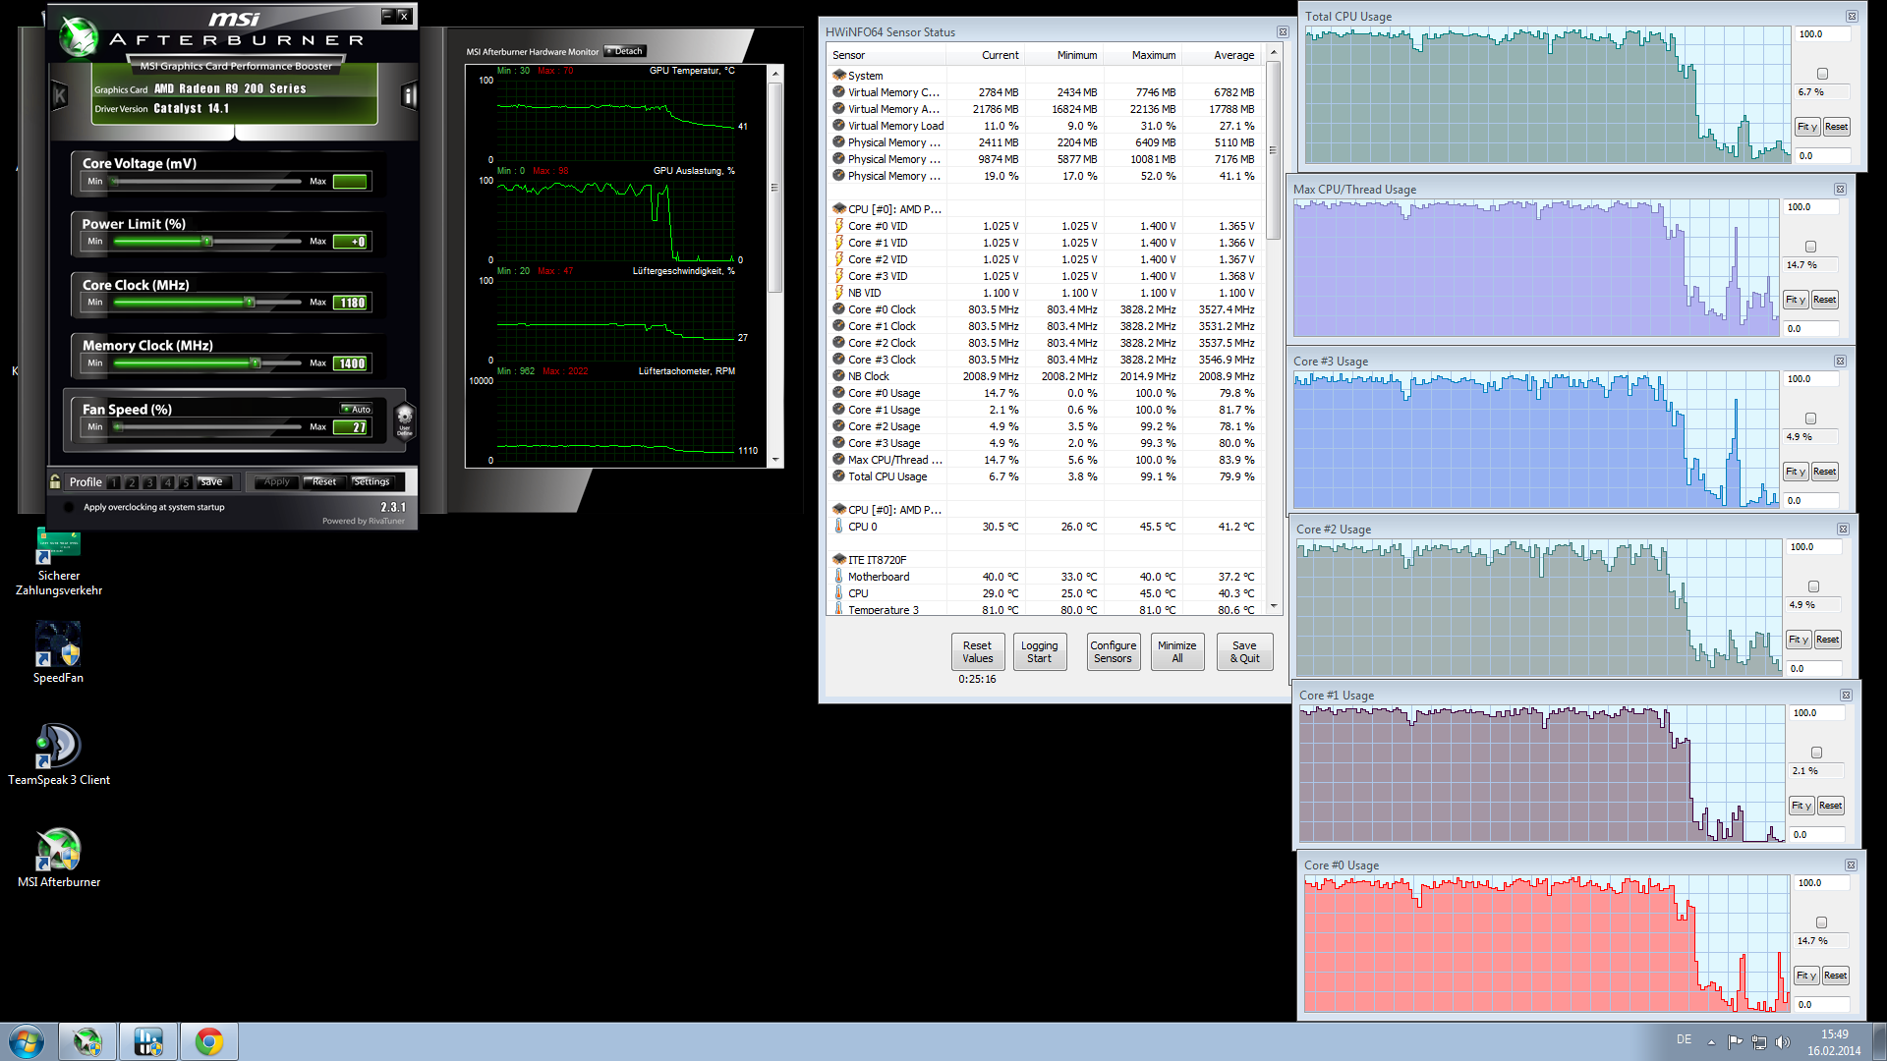Click the Kombustor K side button
The image size is (1887, 1061).
click(60, 95)
